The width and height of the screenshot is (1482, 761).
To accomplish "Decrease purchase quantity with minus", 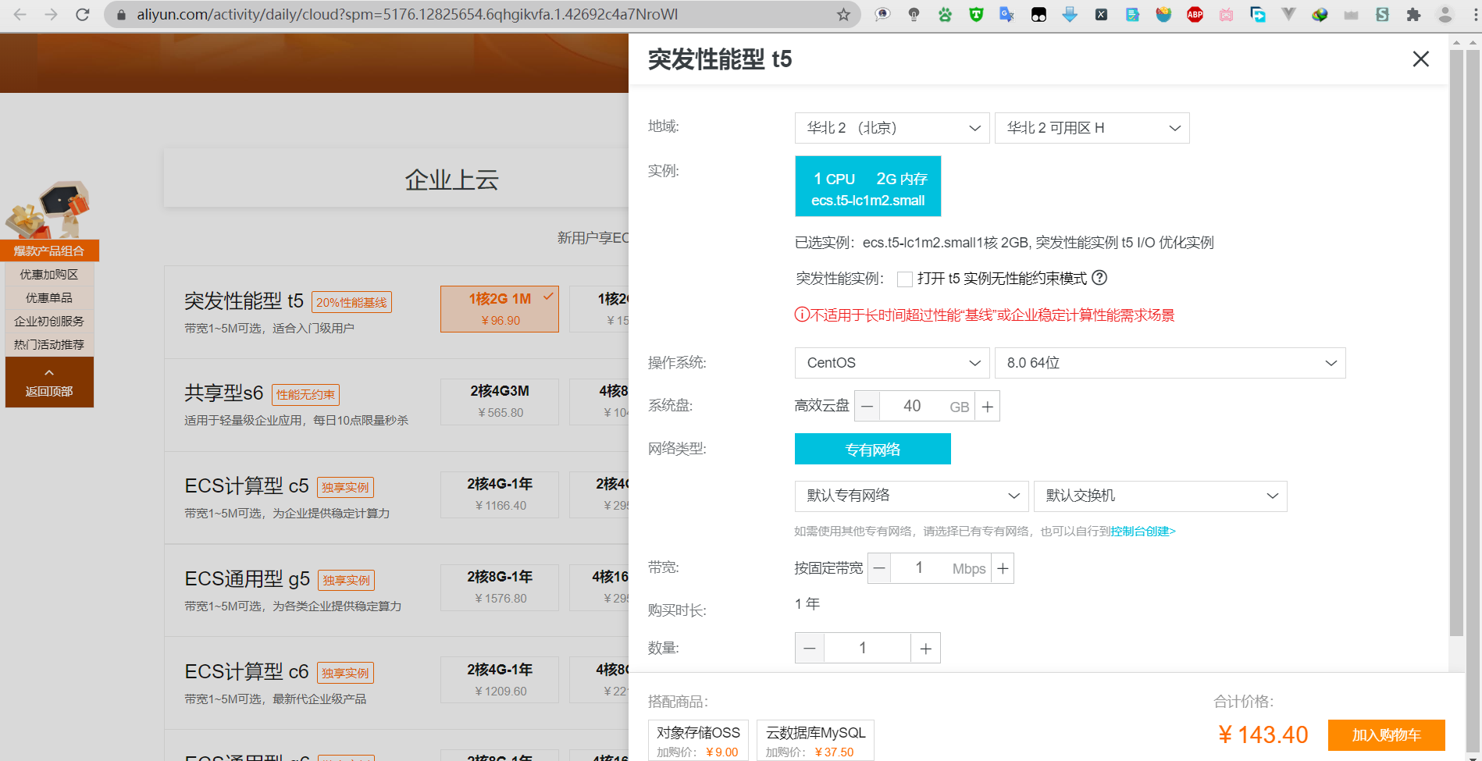I will (810, 648).
